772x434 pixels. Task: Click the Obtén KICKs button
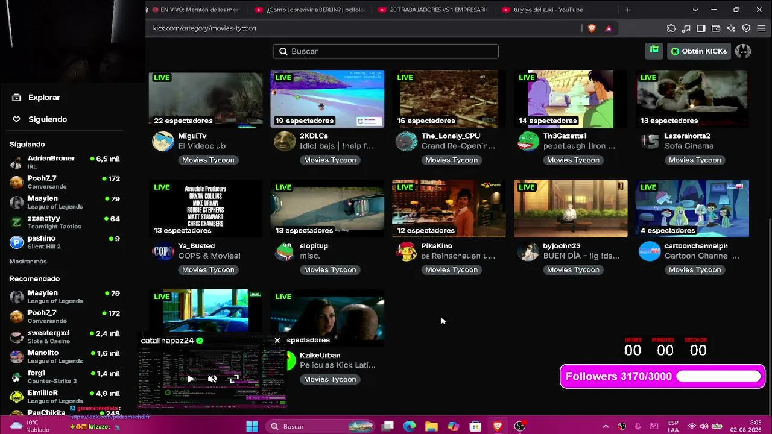click(x=699, y=51)
